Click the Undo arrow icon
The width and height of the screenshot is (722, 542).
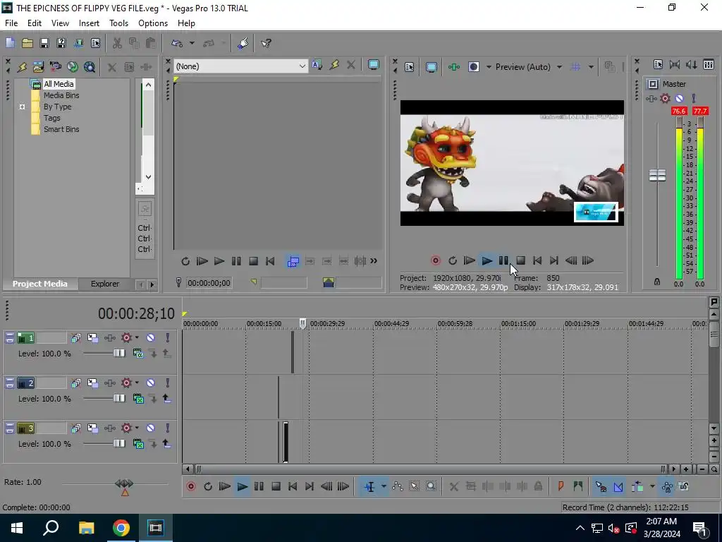coord(177,43)
